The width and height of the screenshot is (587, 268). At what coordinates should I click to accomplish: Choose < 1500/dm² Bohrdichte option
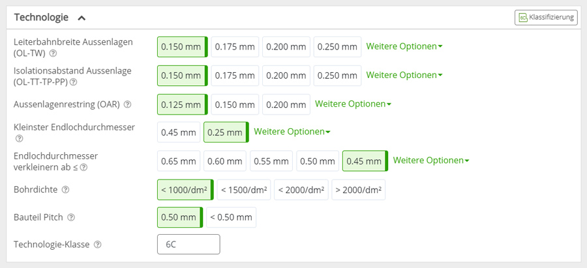244,189
